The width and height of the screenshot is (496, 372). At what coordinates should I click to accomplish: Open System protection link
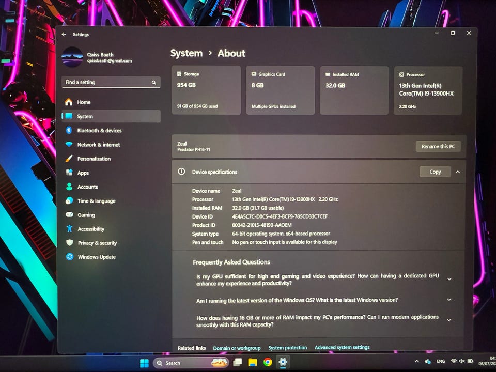click(x=288, y=348)
